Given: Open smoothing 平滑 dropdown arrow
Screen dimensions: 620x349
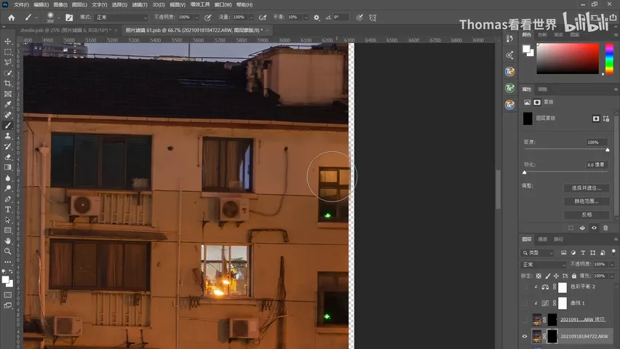Looking at the screenshot, I should point(306,17).
